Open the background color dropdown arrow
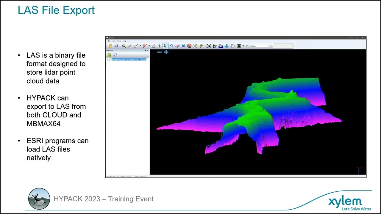 point(243,46)
